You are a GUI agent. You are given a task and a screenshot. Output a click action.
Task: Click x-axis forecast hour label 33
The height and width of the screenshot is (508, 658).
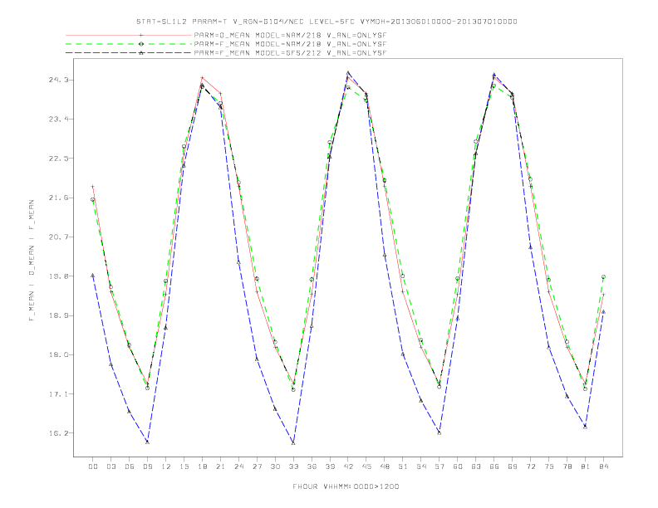point(293,466)
